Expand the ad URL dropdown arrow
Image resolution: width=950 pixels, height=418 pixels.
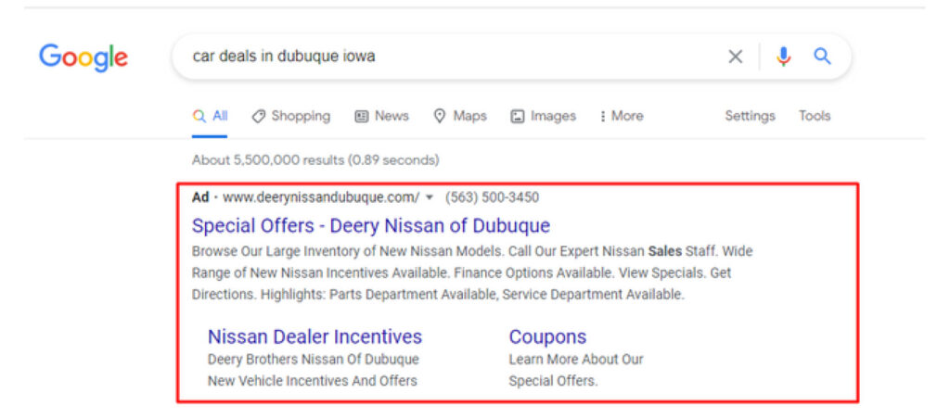pos(430,197)
